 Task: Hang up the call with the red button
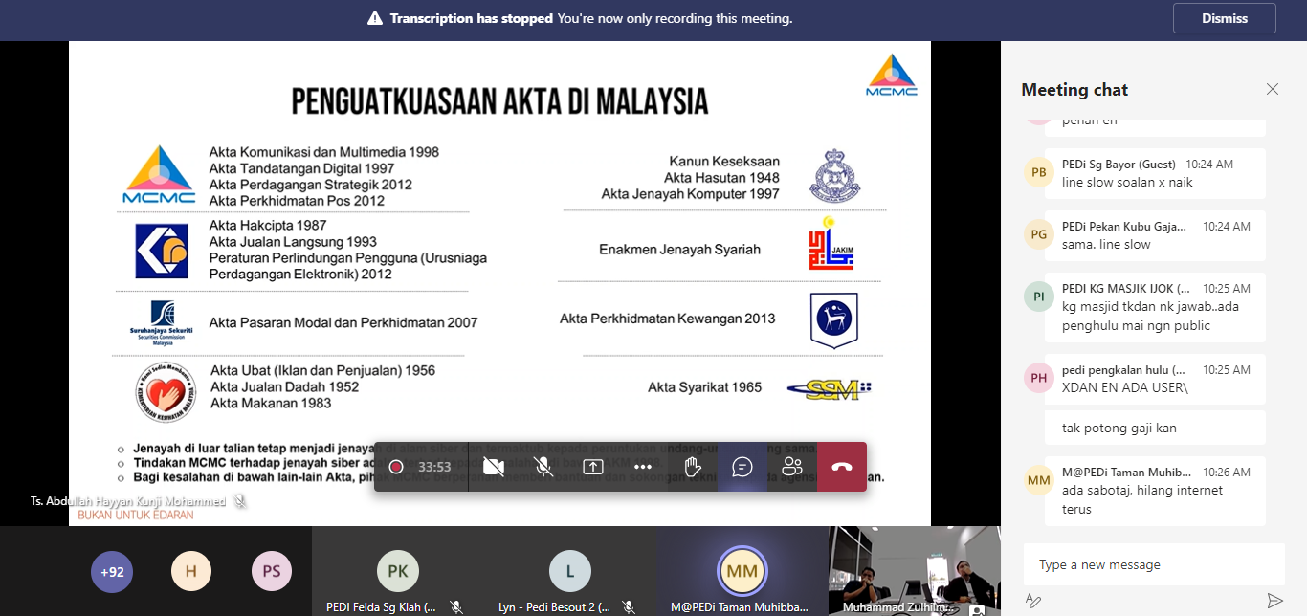842,467
